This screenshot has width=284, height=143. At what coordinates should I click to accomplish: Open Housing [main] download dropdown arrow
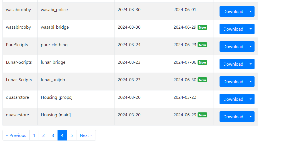(251, 117)
